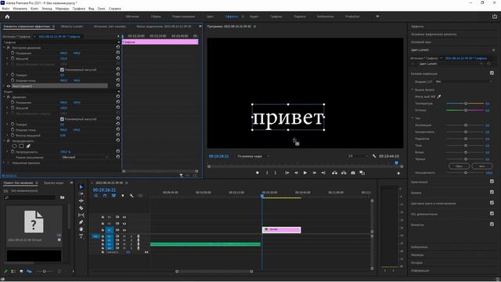Open playback resolution 1/2 dropdown
The height and width of the screenshot is (282, 501).
[358, 156]
